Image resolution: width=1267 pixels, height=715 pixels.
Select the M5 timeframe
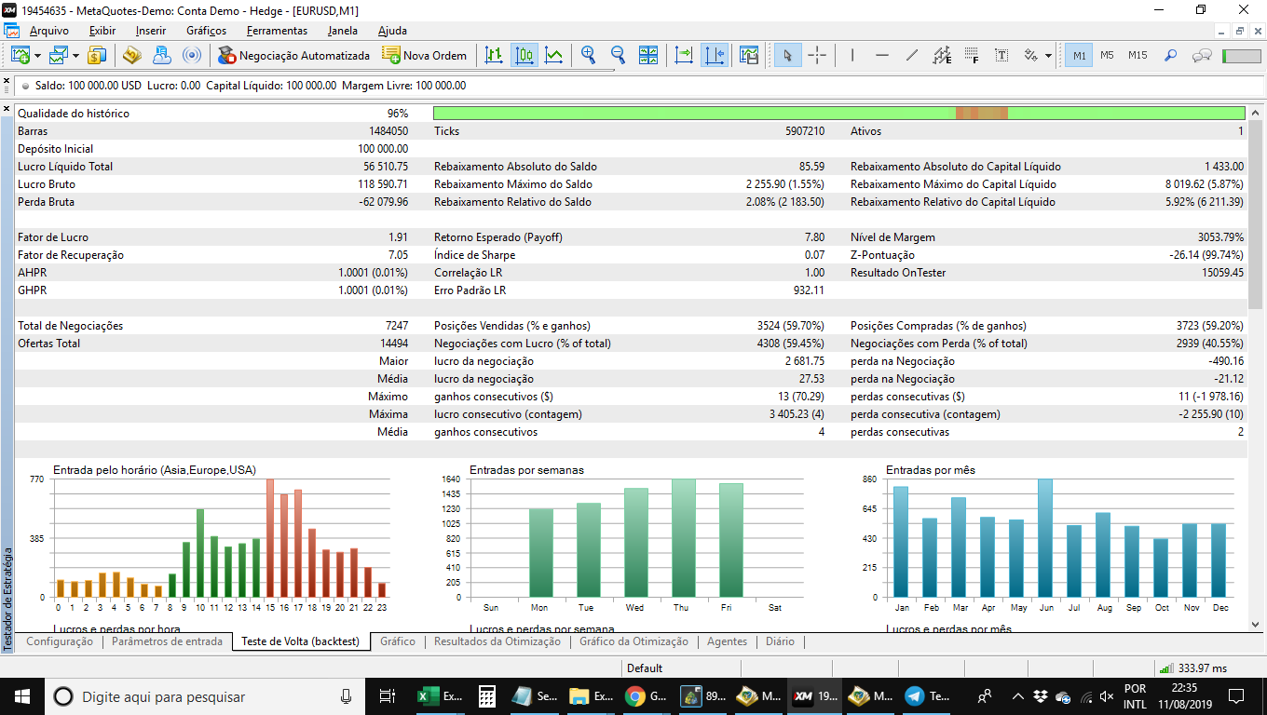pyautogui.click(x=1107, y=55)
